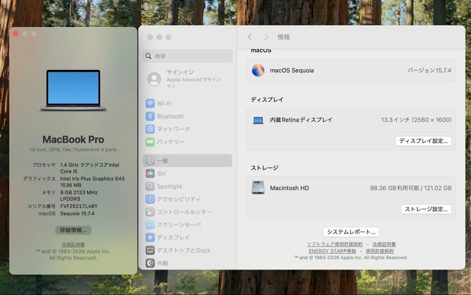471x295 pixels.
Task: Click ディスプレイ設定 (Display Settings) button
Action: [x=423, y=141]
